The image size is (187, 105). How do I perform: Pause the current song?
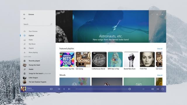(x=64, y=89)
